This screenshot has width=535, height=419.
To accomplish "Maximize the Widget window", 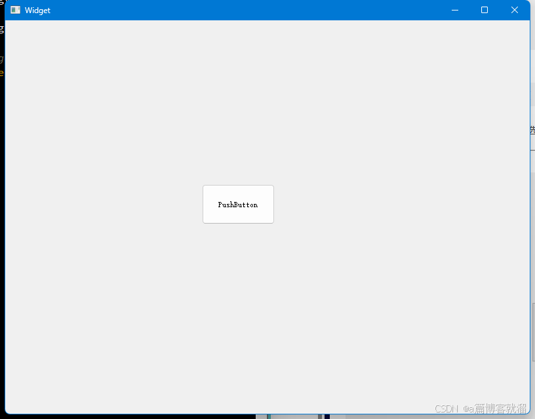I will coord(485,10).
